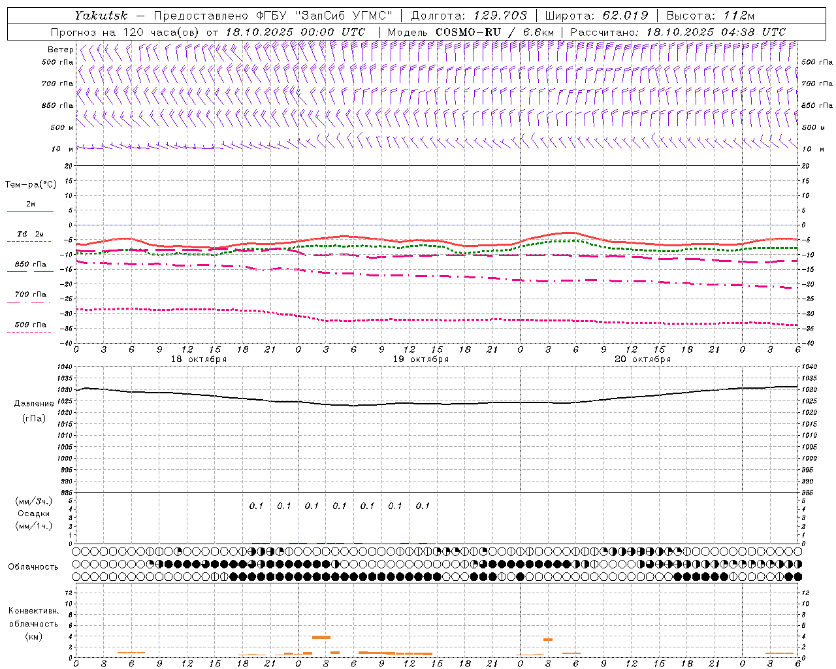Click the 19 октября date label

pyautogui.click(x=421, y=359)
